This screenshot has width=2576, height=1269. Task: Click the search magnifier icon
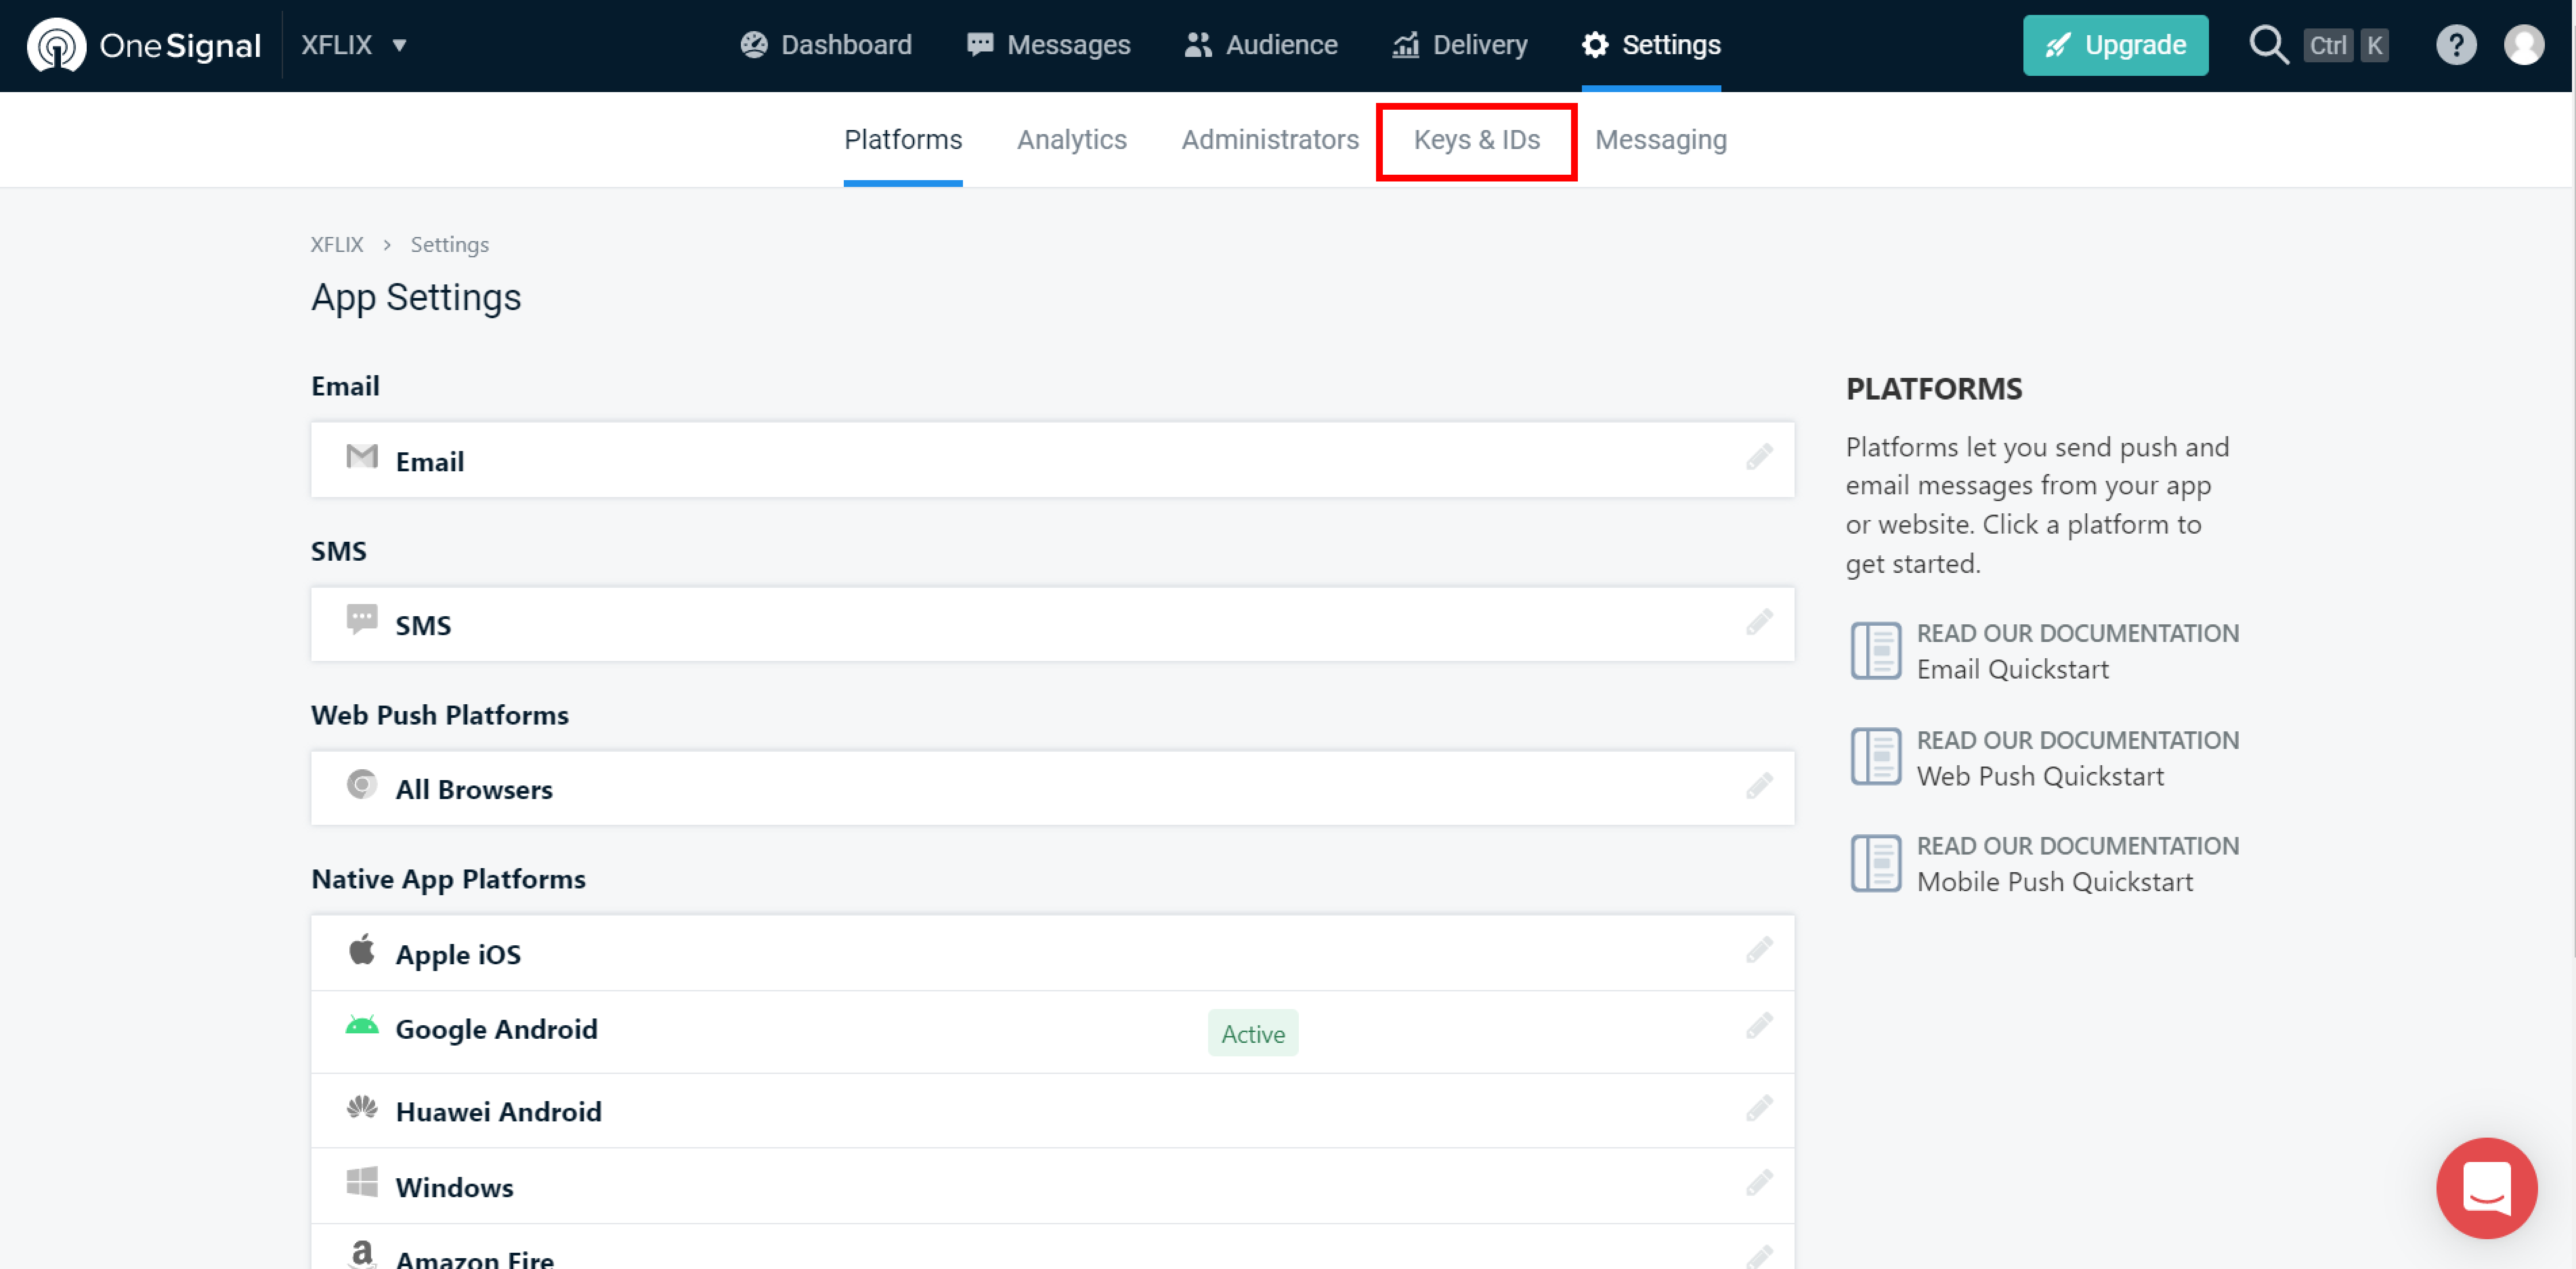coord(2268,45)
